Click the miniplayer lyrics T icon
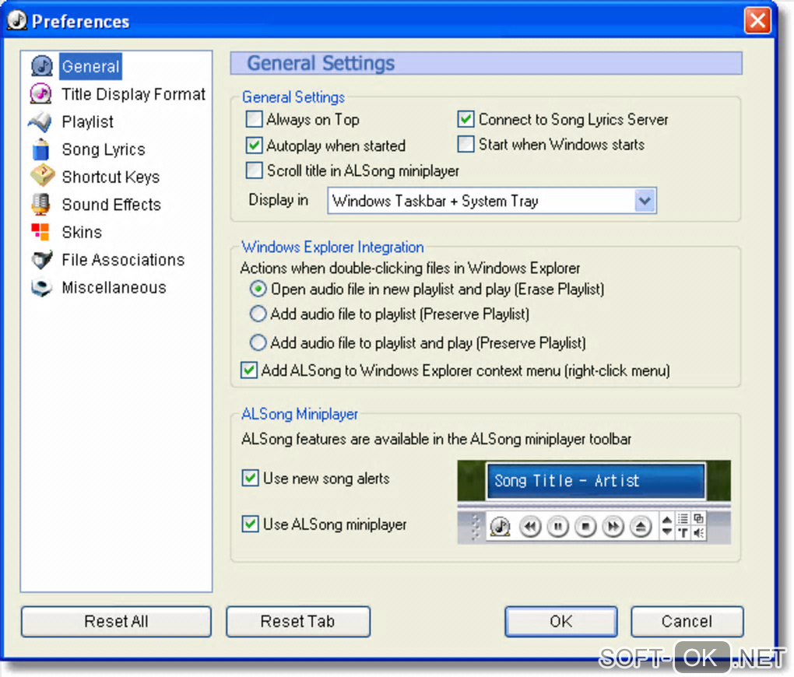794x677 pixels. coord(683,533)
